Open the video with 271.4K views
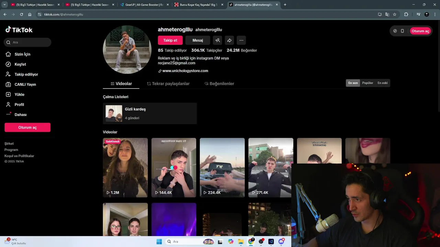Viewport: 440px width, 247px height. click(271, 167)
